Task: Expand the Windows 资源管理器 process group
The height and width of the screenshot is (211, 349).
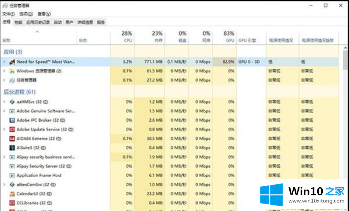Action: tap(4, 71)
